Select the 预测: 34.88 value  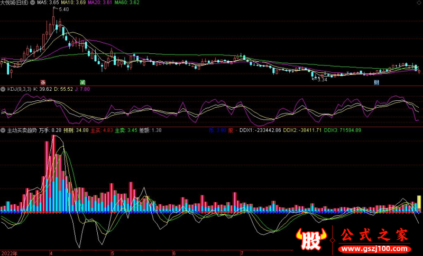coord(76,130)
